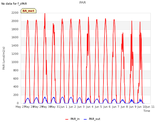This screenshot has width=166, height=124.
Task: Click the Jun 1 x-axis date label
Action: click(x=64, y=107)
